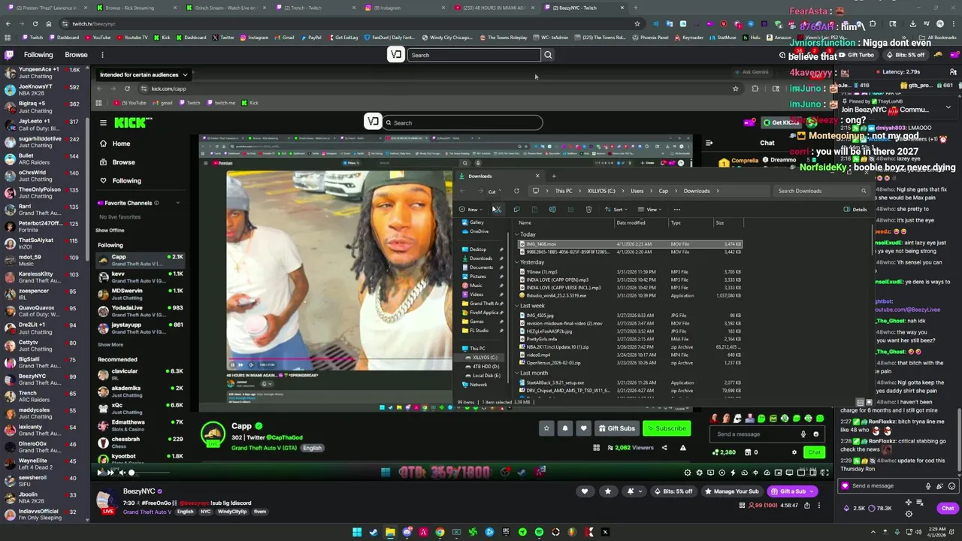The width and height of the screenshot is (962, 541).
Task: Click the purple Twitch Chat button
Action: click(x=948, y=509)
